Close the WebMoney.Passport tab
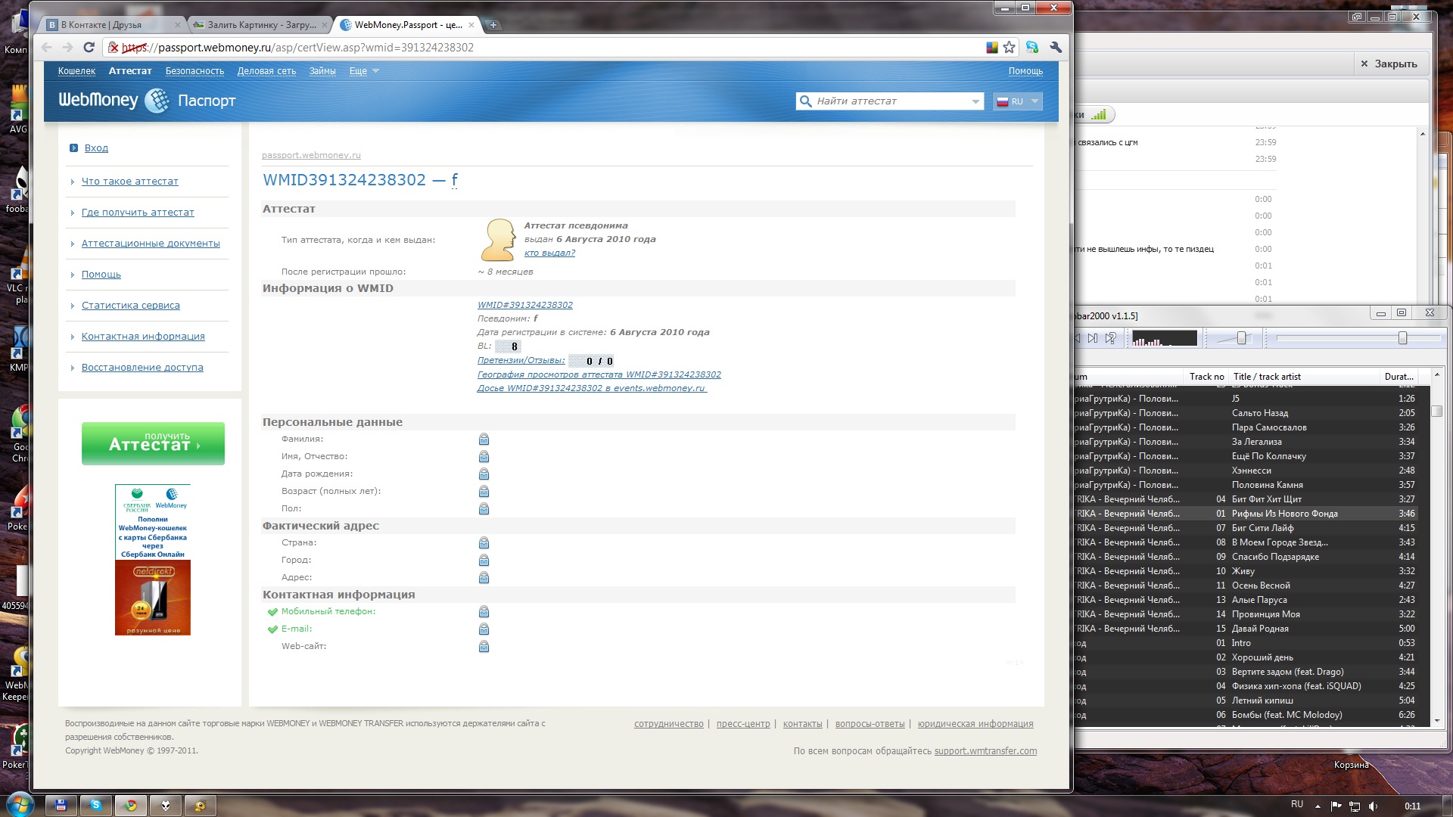This screenshot has width=1453, height=817. coord(471,25)
